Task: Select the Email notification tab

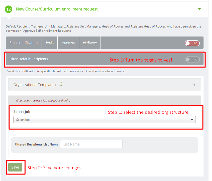Action: click(23, 43)
